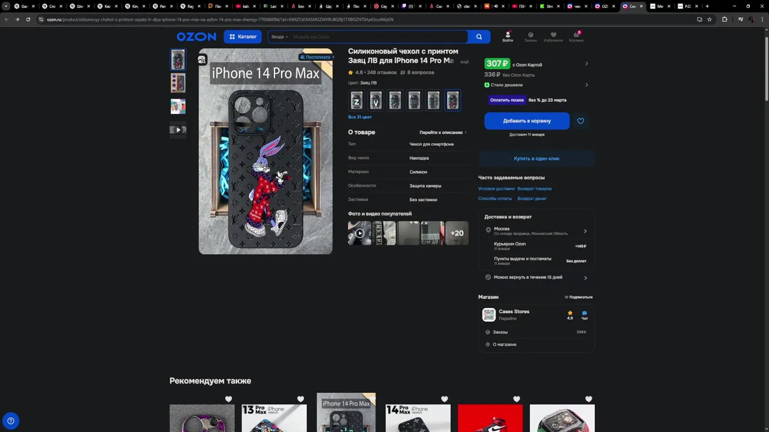Screen dimensions: 769x432
Task: Expand the 'Стало дешевле' chevron
Action: pyautogui.click(x=586, y=85)
